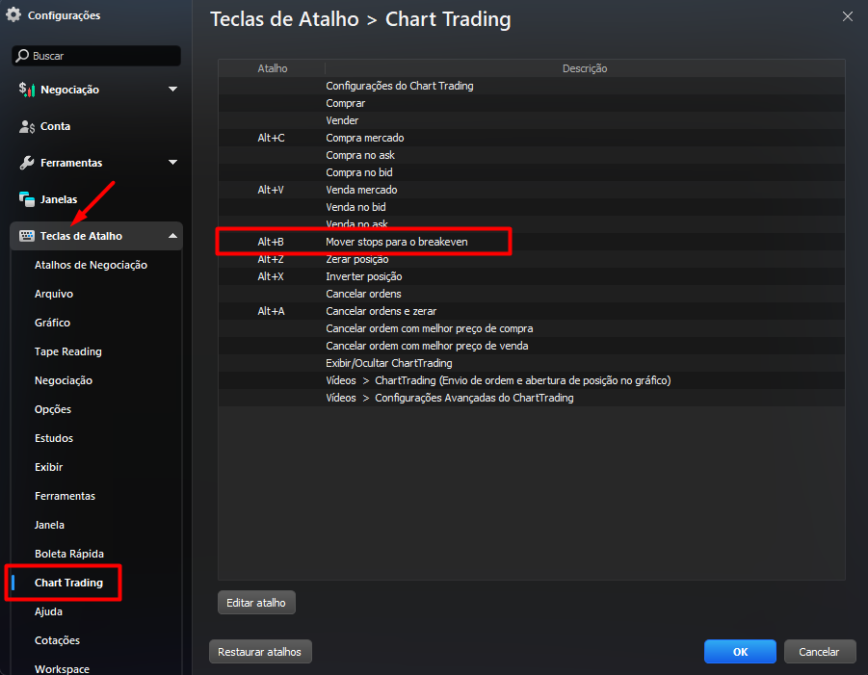Select Cancelar ordem com melhor preço de compra
Viewport: 868px width, 675px height.
click(532, 328)
